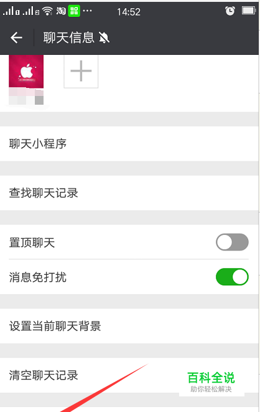Tap the Taobao notification icon
The width and height of the screenshot is (260, 412).
click(61, 11)
